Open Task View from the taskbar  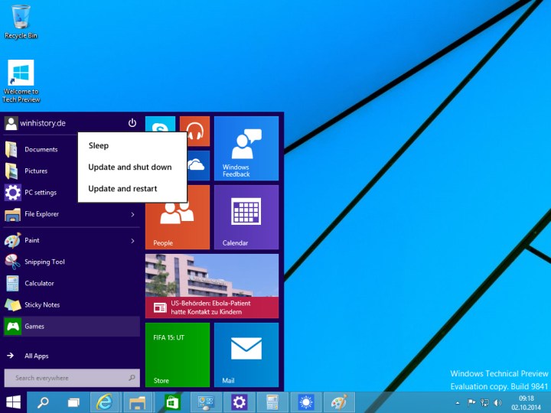click(73, 402)
